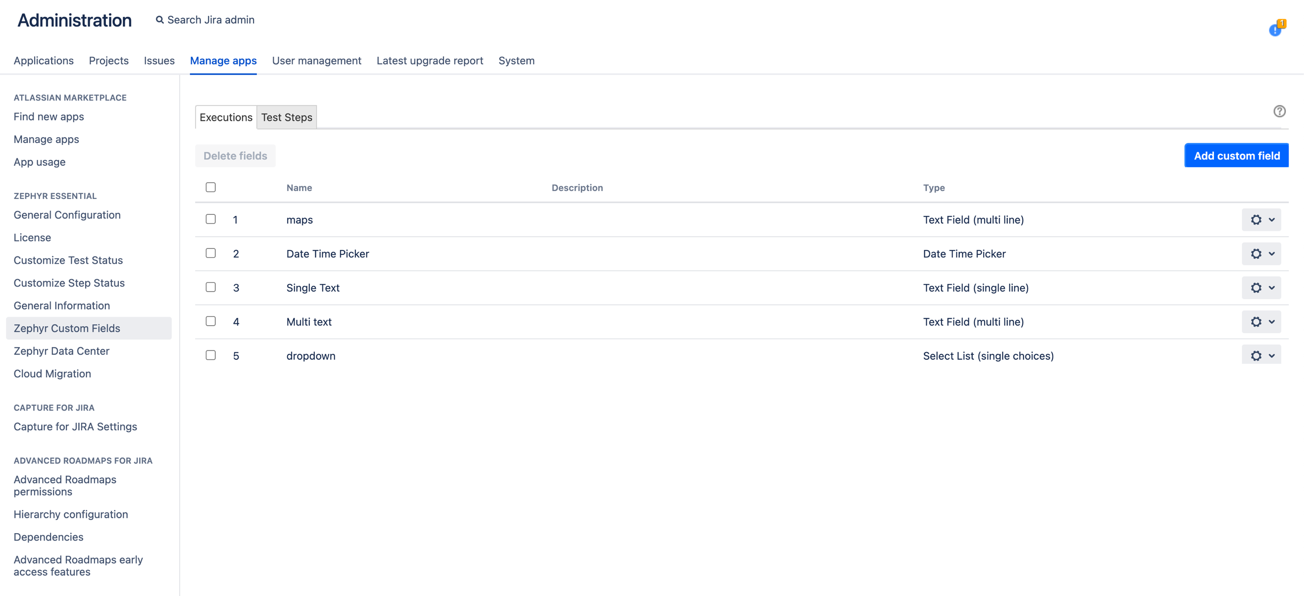Viewport: 1304px width, 596px height.
Task: Open the gear settings icon for maps row
Action: pyautogui.click(x=1256, y=220)
